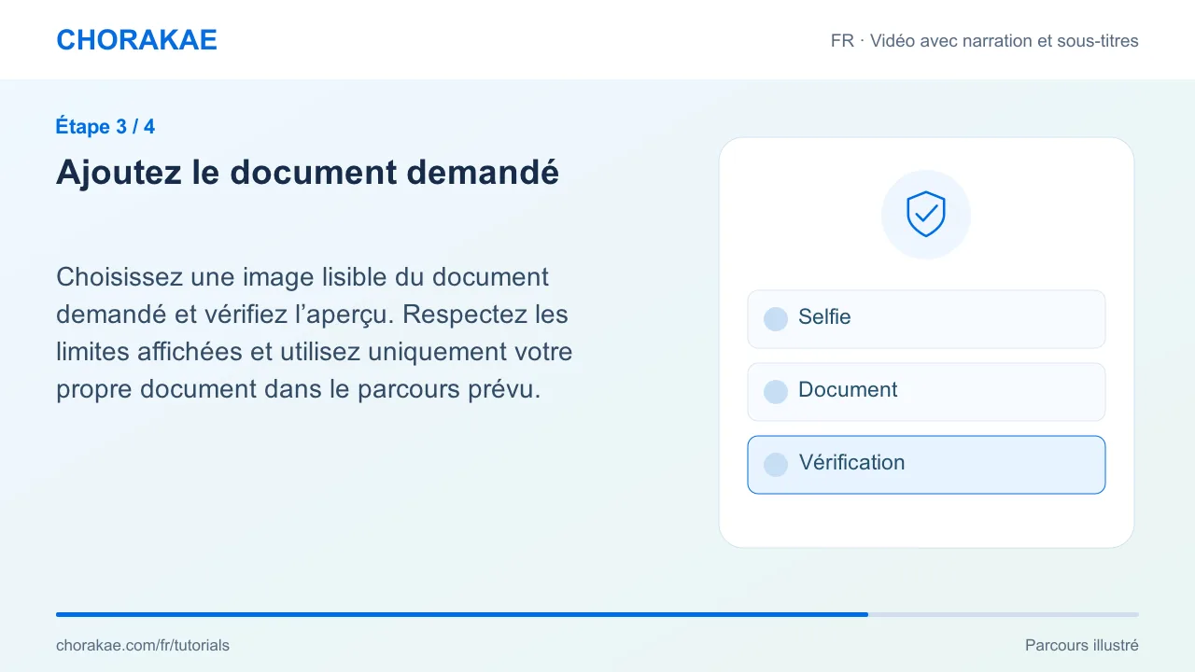Open the chorakae.com/fr/tutorials link
Screen dimensions: 1195x672
point(143,645)
